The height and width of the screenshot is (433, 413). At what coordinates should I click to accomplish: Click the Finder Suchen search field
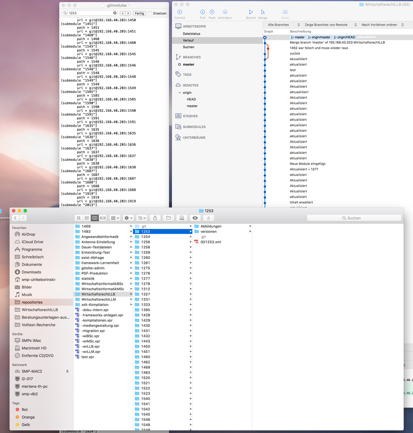[x=354, y=218]
